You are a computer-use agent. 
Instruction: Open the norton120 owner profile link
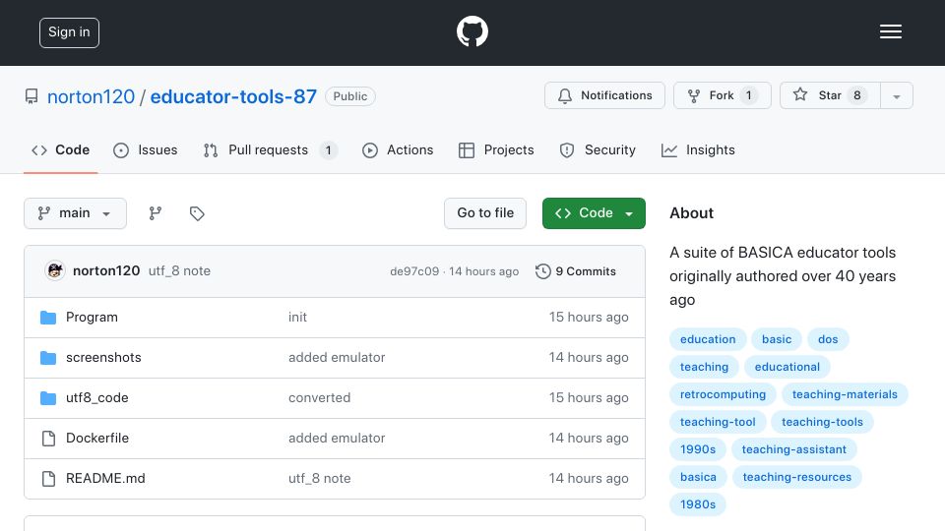(x=91, y=96)
